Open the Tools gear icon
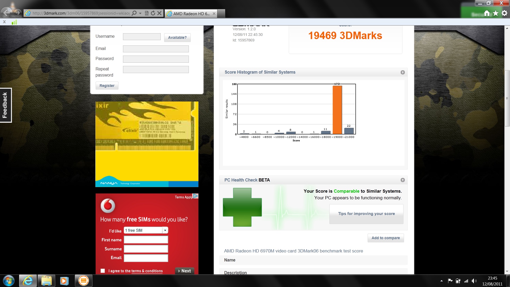 coord(504,13)
